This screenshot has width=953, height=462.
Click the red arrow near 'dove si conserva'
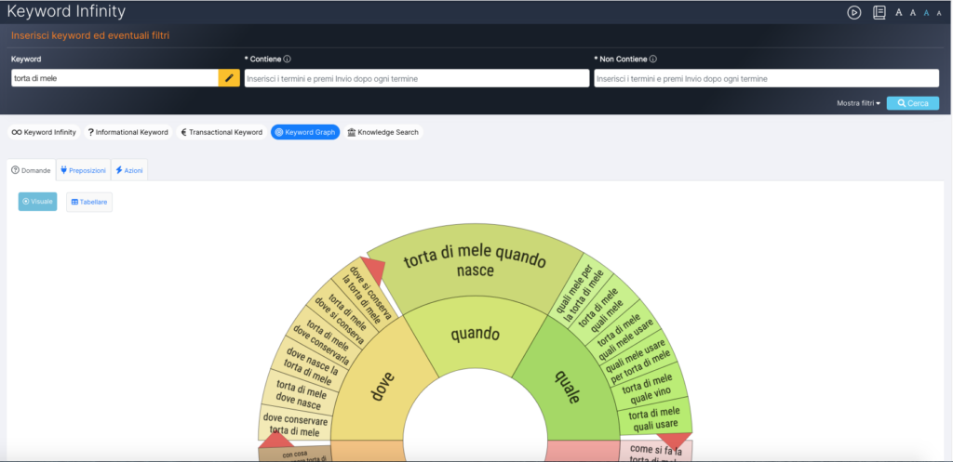tap(376, 271)
